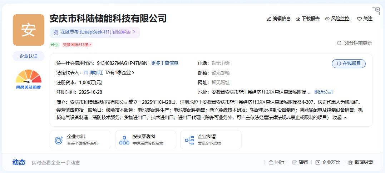Screen dimensions: 385x173
Task: Open 关联风险513条 risk tag
Action: click(x=77, y=45)
